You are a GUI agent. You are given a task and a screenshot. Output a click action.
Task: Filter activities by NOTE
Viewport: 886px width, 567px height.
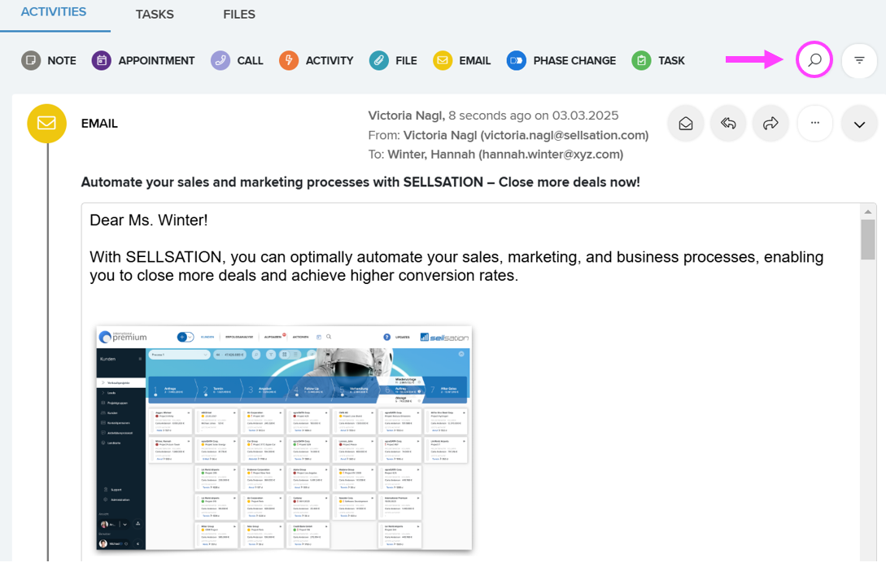click(x=49, y=60)
